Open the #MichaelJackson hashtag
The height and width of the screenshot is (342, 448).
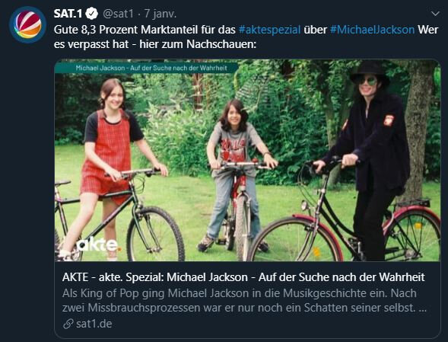[x=372, y=30]
